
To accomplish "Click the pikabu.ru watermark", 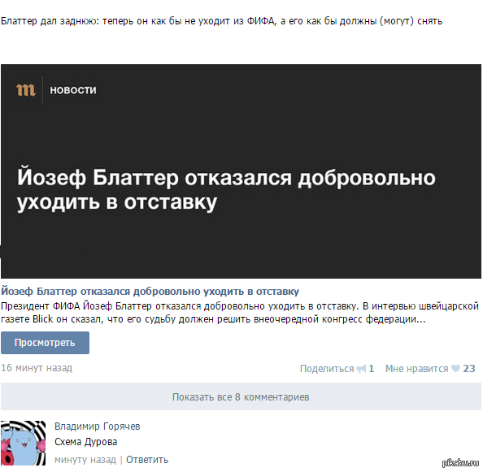I will [460, 463].
